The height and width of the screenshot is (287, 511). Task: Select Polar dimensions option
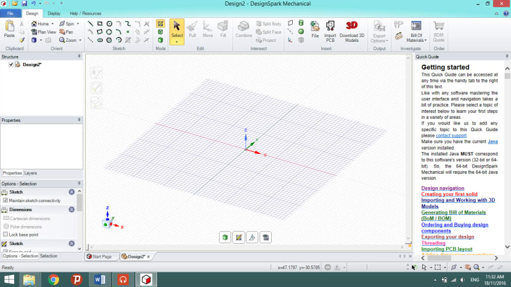(x=23, y=227)
